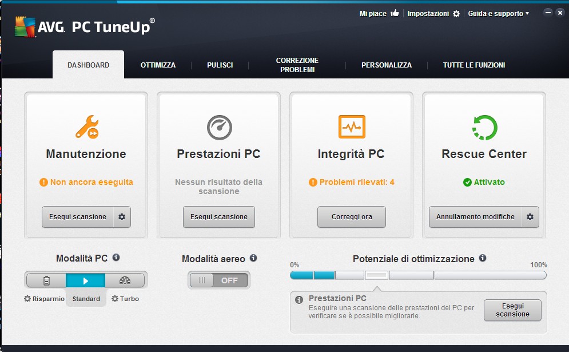Click the Prestazioni PC speedometer icon

point(219,127)
